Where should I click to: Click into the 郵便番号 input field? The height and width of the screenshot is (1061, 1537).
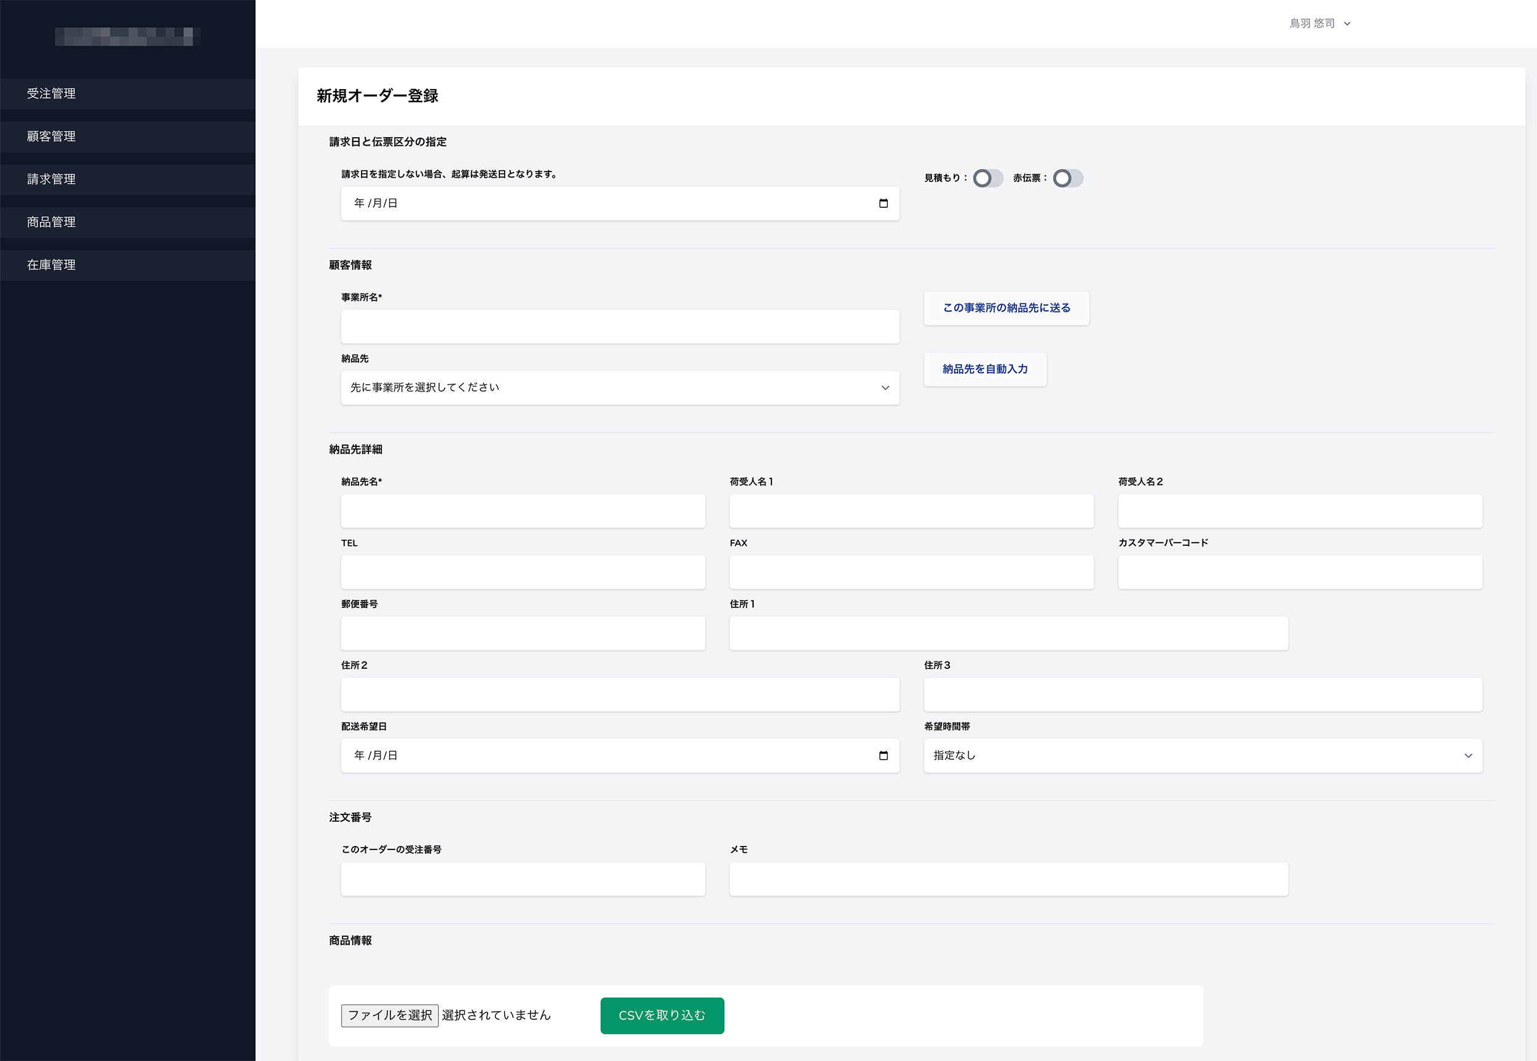click(523, 633)
